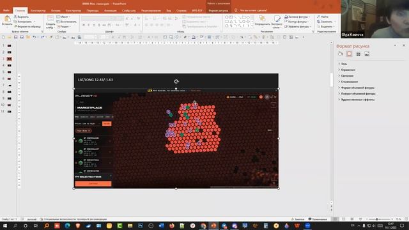
Task: Open the Формат рисунка ribbon tab
Action: pos(219,11)
